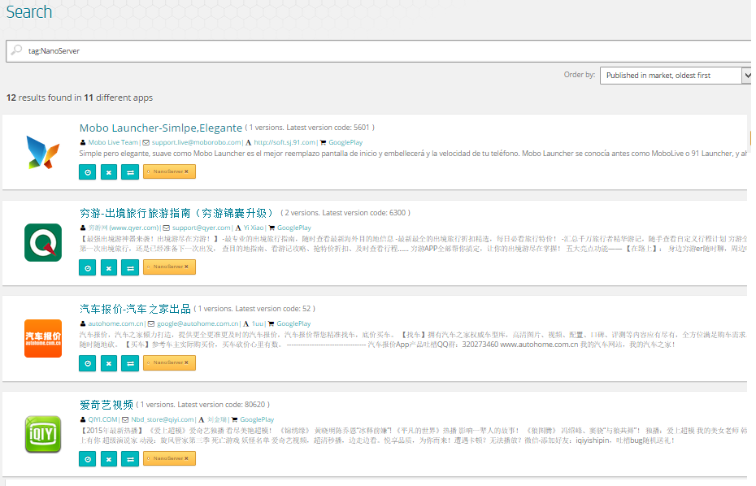Viewport: 756px width, 486px height.
Task: Click the swap arrows button under Mobo Launcher
Action: [130, 172]
